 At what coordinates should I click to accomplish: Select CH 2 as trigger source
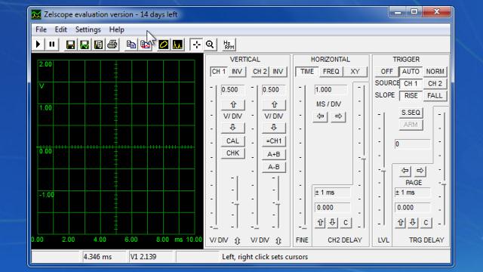435,84
